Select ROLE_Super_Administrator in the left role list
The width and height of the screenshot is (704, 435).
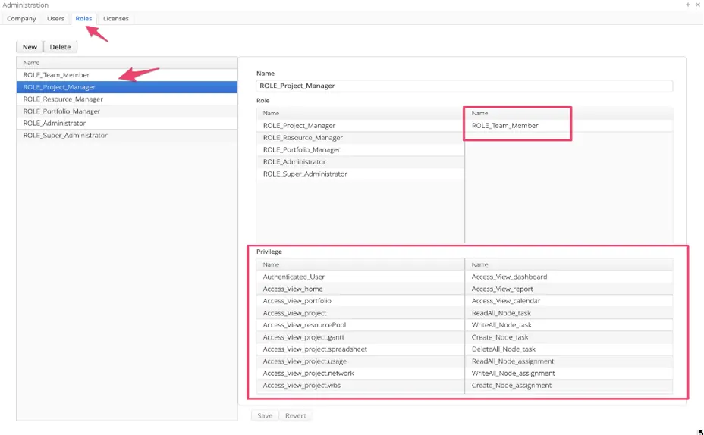click(x=127, y=136)
